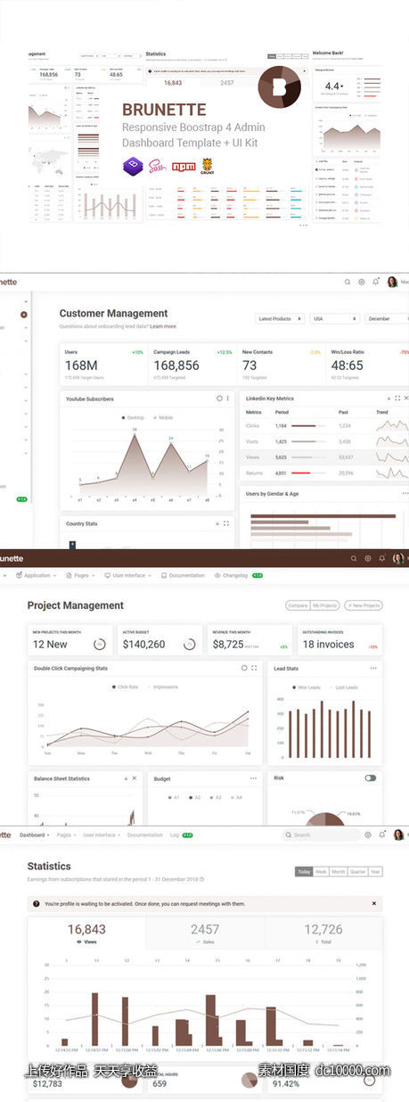Open the Latest Products dropdown

pyautogui.click(x=278, y=318)
